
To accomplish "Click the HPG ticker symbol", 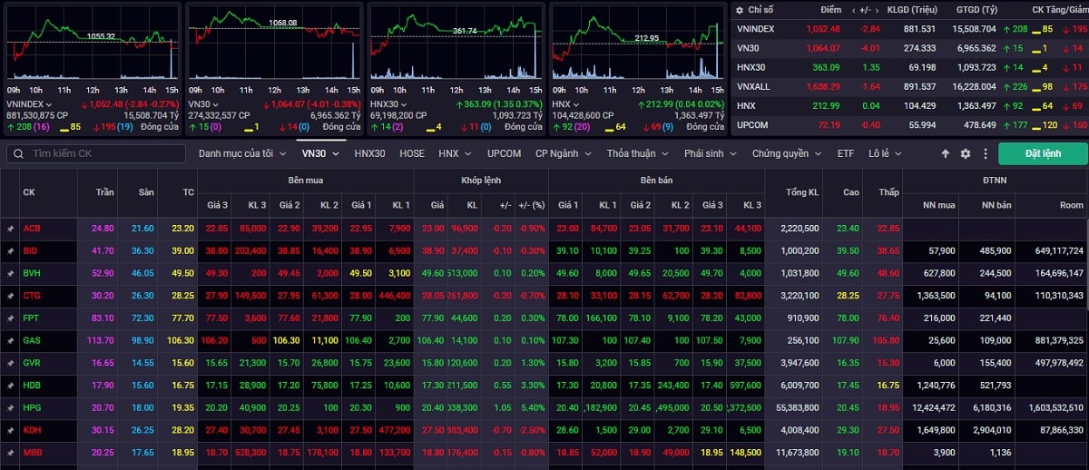I will 32,407.
